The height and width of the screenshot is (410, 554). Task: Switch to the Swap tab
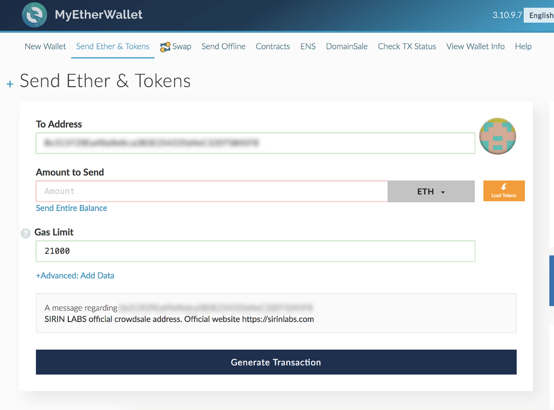coord(176,46)
